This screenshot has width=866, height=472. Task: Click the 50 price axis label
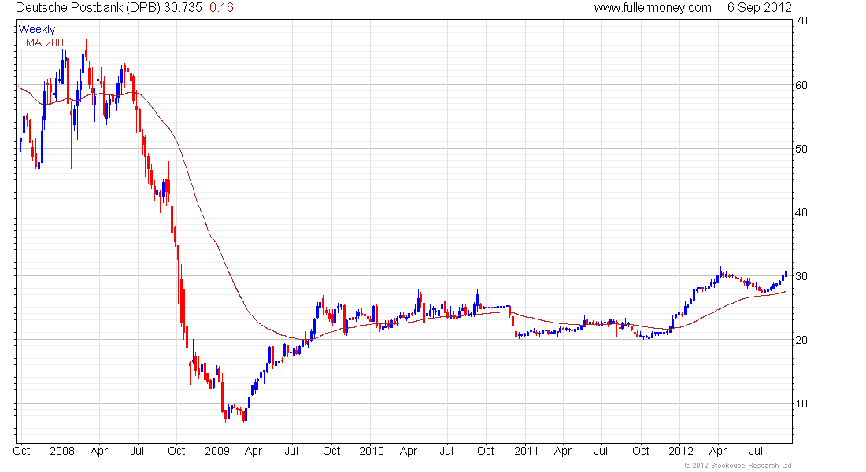click(801, 149)
